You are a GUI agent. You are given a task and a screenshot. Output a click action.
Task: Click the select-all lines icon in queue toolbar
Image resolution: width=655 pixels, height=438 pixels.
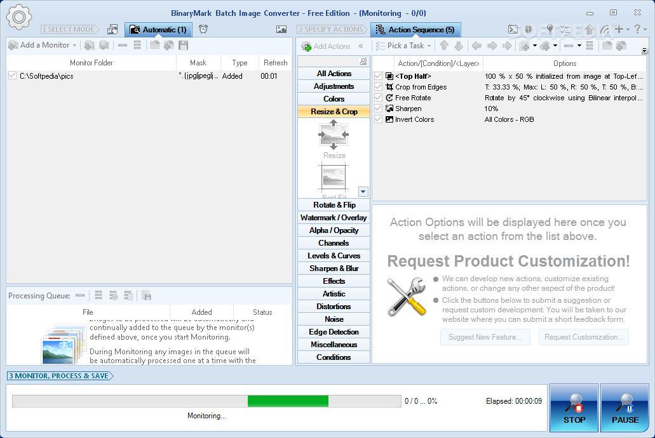[98, 296]
